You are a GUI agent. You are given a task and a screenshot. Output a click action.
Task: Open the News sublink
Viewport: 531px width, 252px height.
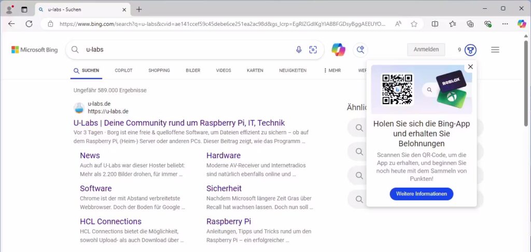click(90, 156)
